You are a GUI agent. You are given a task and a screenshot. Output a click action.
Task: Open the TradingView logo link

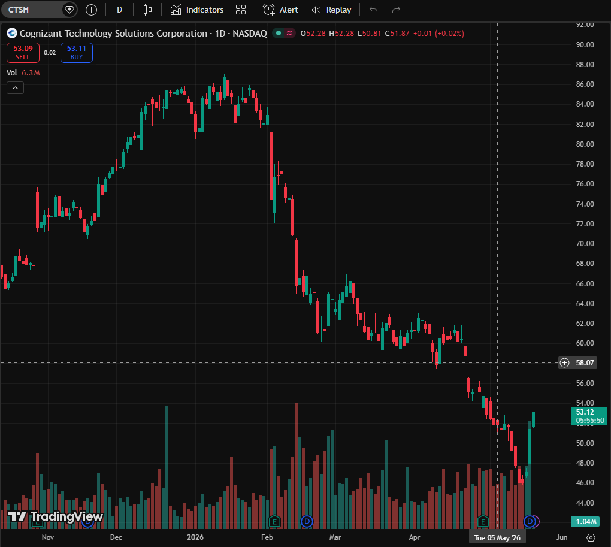click(x=55, y=516)
